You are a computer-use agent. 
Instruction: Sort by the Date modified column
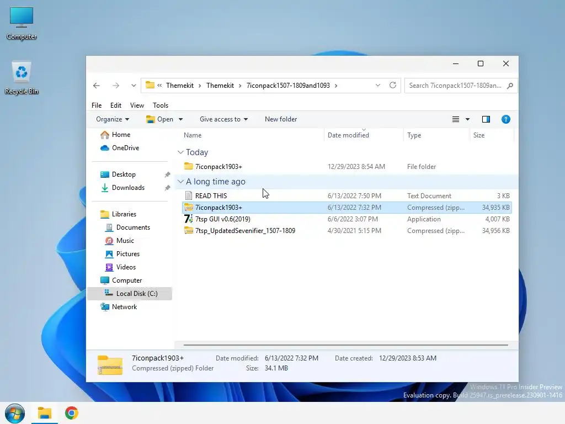pos(348,135)
